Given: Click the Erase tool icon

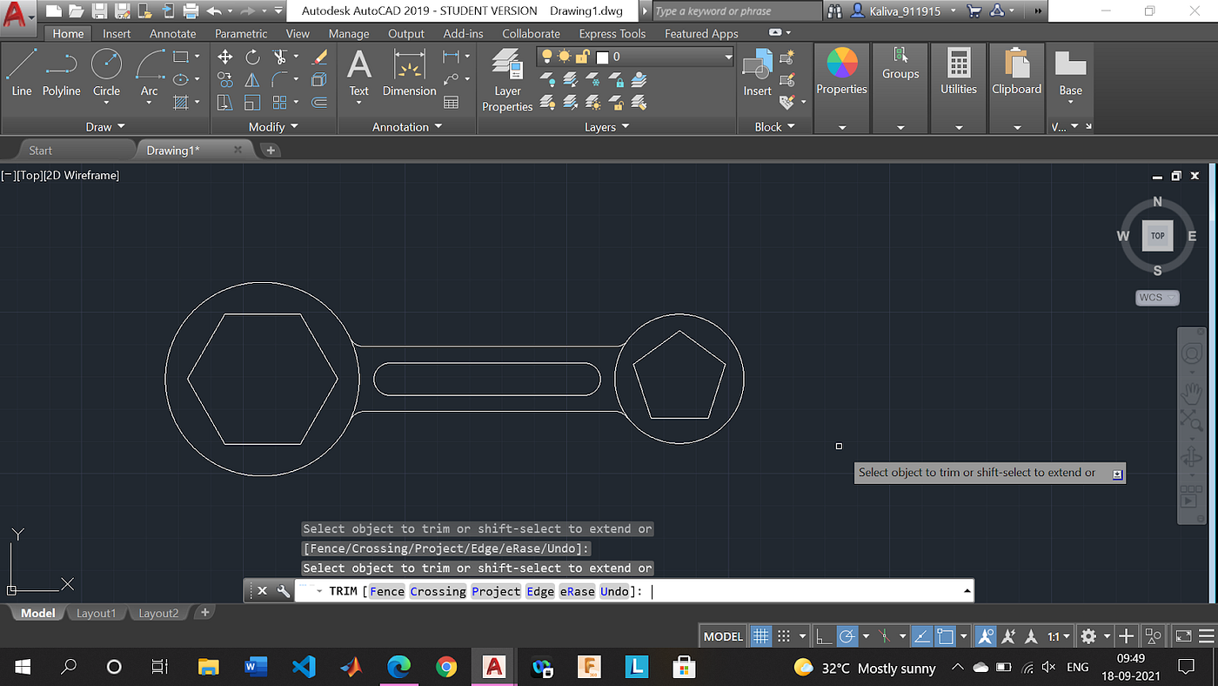Looking at the screenshot, I should [318, 56].
